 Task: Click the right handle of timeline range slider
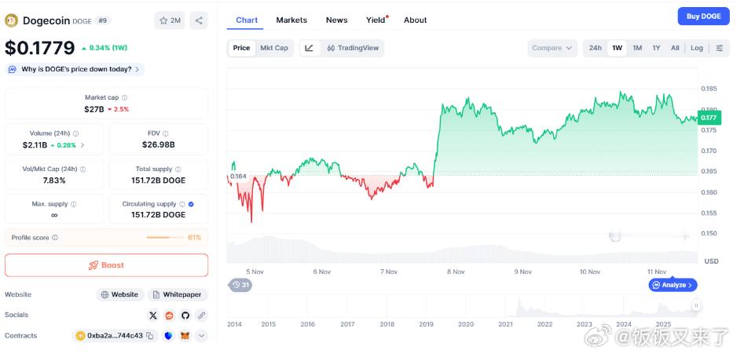(x=695, y=305)
